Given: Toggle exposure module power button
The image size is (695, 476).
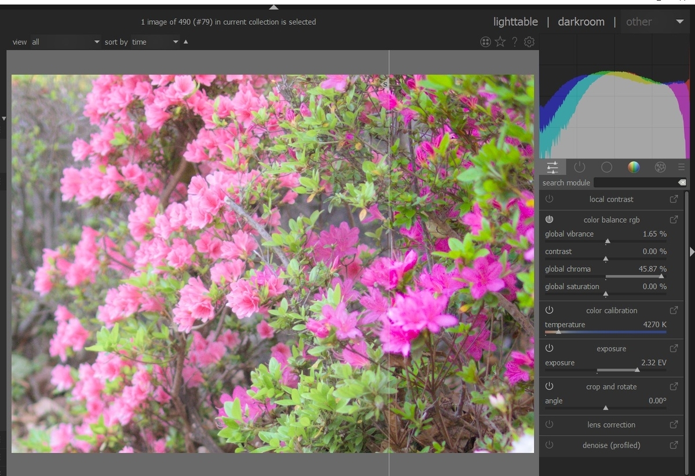Looking at the screenshot, I should click(549, 349).
